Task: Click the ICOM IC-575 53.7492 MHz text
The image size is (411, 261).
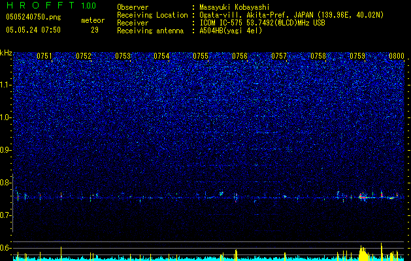Action: coord(262,23)
